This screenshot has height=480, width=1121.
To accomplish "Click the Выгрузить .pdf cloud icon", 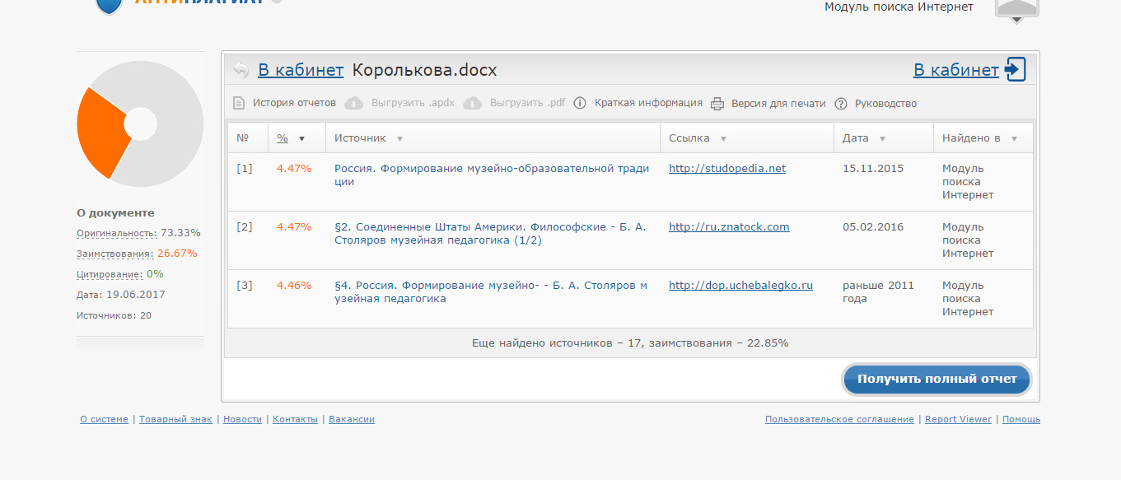I will [x=472, y=104].
